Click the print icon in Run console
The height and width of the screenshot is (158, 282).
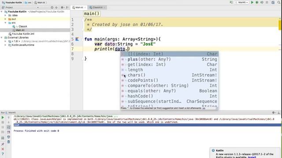tap(9, 137)
